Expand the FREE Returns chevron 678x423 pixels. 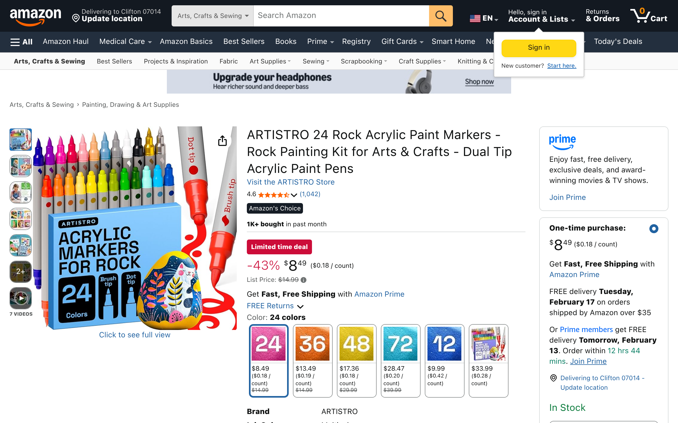point(300,307)
